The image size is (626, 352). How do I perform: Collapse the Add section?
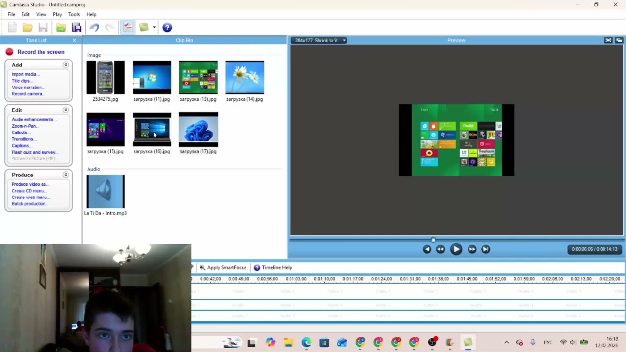[x=66, y=65]
